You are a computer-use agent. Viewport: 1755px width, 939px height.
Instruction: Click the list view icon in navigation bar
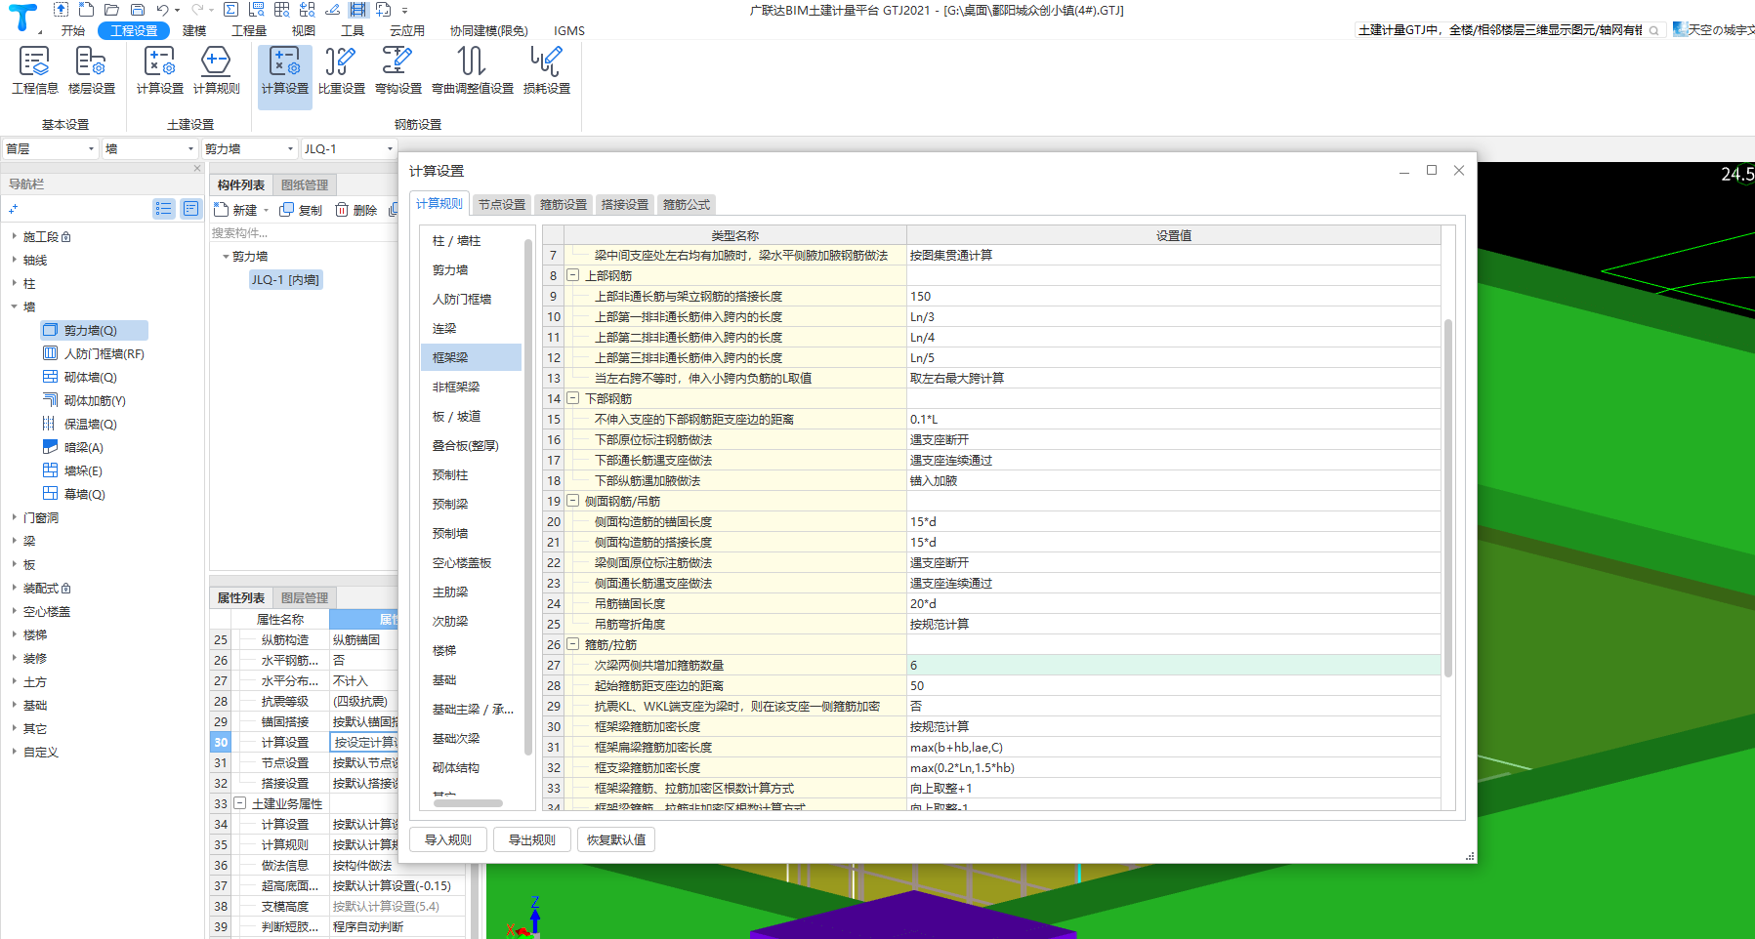pyautogui.click(x=163, y=208)
